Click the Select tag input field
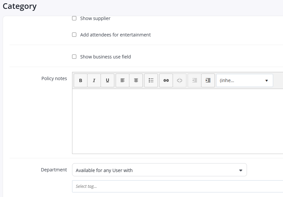The image size is (283, 197). point(178,186)
